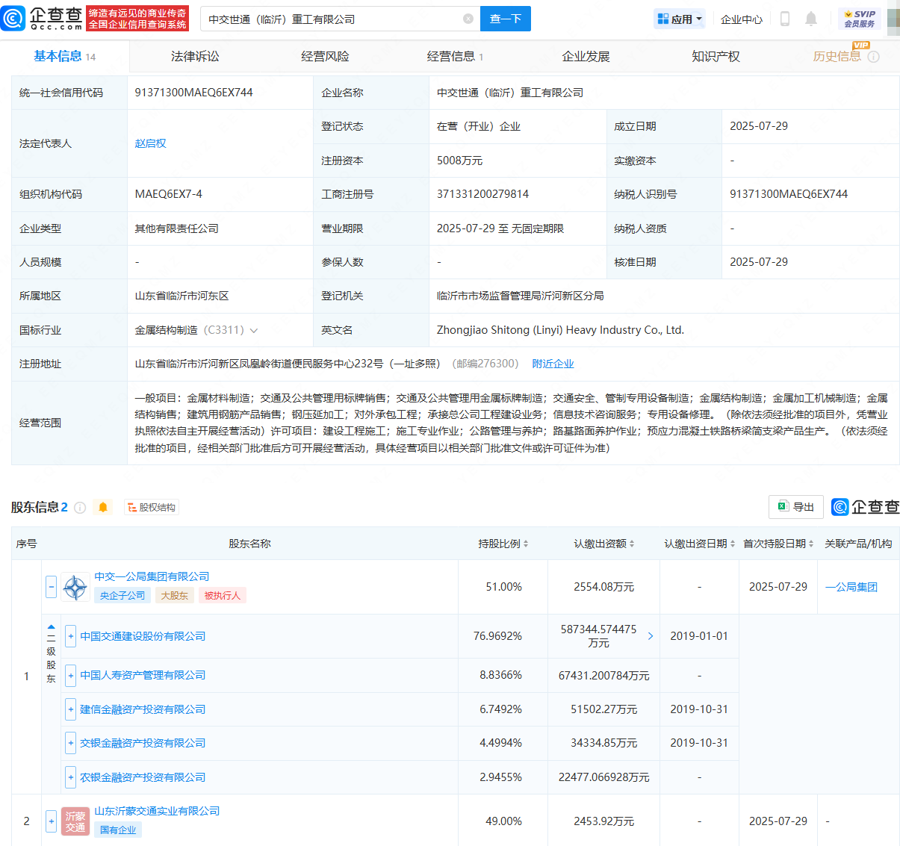Expand 交银金融资产投资有限公司 row
This screenshot has width=900, height=846.
(70, 743)
